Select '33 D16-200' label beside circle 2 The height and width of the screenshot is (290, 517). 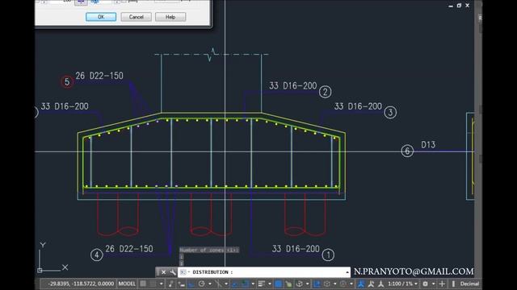(x=292, y=86)
